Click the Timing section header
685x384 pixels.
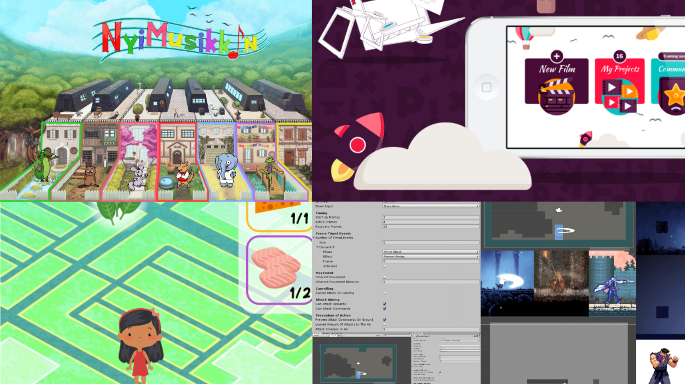321,213
